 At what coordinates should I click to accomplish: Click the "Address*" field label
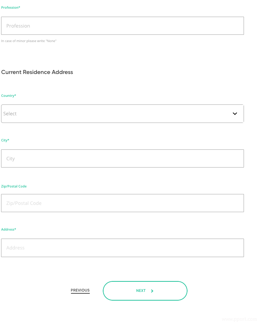(9, 230)
